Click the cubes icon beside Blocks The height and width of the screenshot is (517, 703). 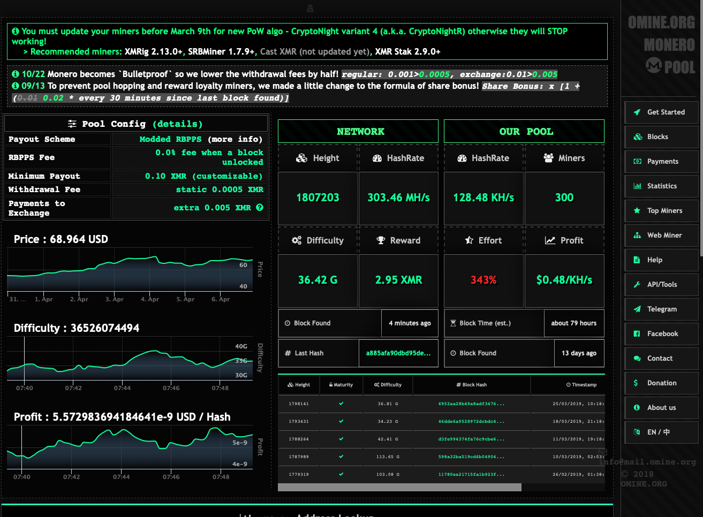pyautogui.click(x=638, y=137)
